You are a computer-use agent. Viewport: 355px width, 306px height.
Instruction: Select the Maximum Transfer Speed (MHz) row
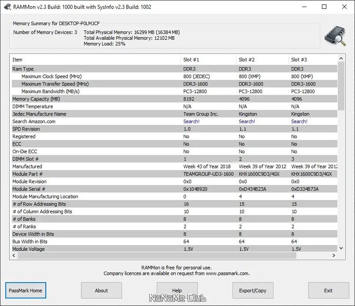click(174, 84)
